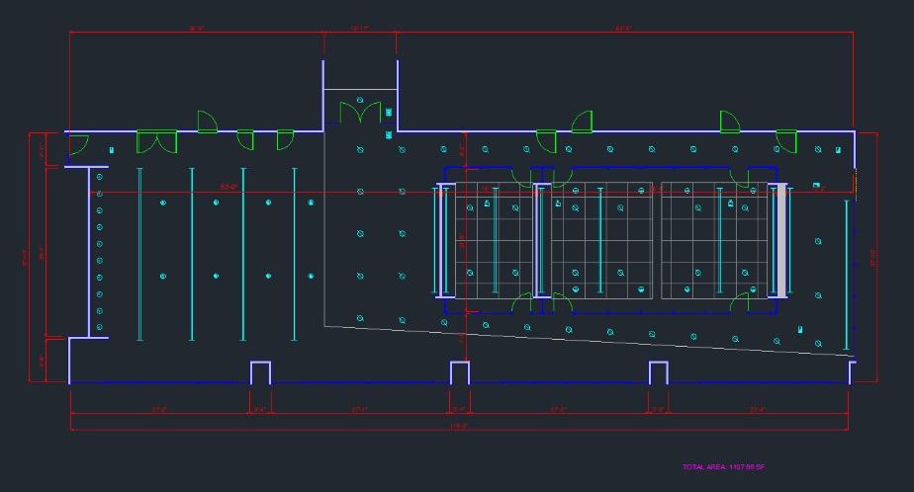Image resolution: width=914 pixels, height=492 pixels.
Task: Select the 3'-4" column width dimension text
Action: tap(259, 410)
